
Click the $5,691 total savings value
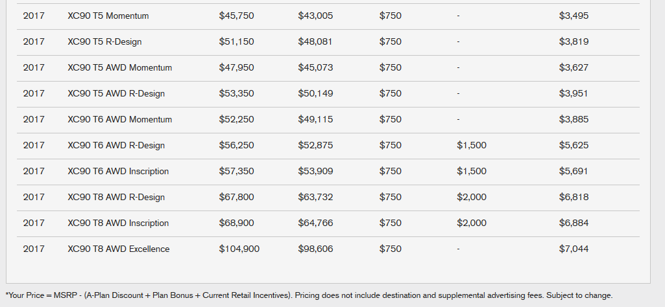point(574,171)
